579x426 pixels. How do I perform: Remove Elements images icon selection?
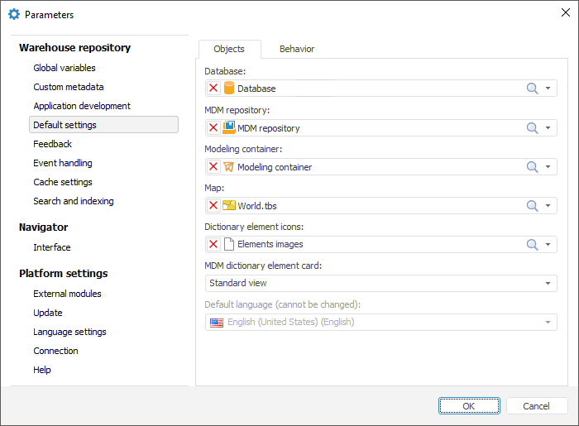(213, 245)
